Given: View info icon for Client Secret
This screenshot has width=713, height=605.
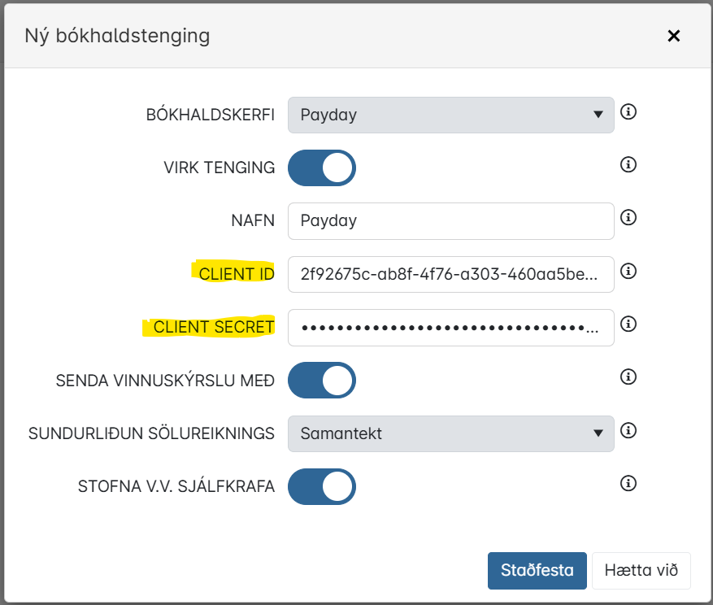Looking at the screenshot, I should (628, 324).
